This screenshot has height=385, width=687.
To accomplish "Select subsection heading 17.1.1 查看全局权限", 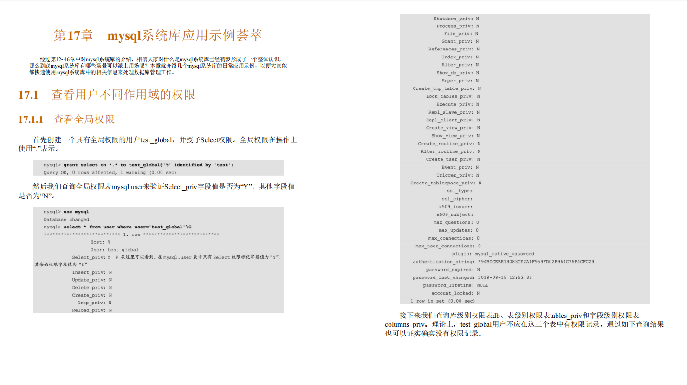I will click(x=66, y=120).
